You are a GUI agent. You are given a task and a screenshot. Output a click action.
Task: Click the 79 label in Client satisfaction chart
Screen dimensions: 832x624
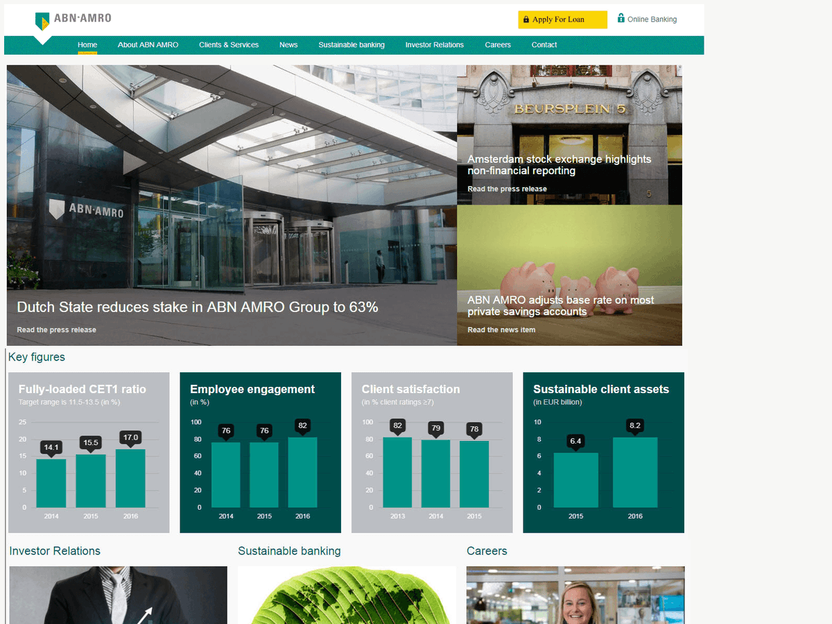435,428
